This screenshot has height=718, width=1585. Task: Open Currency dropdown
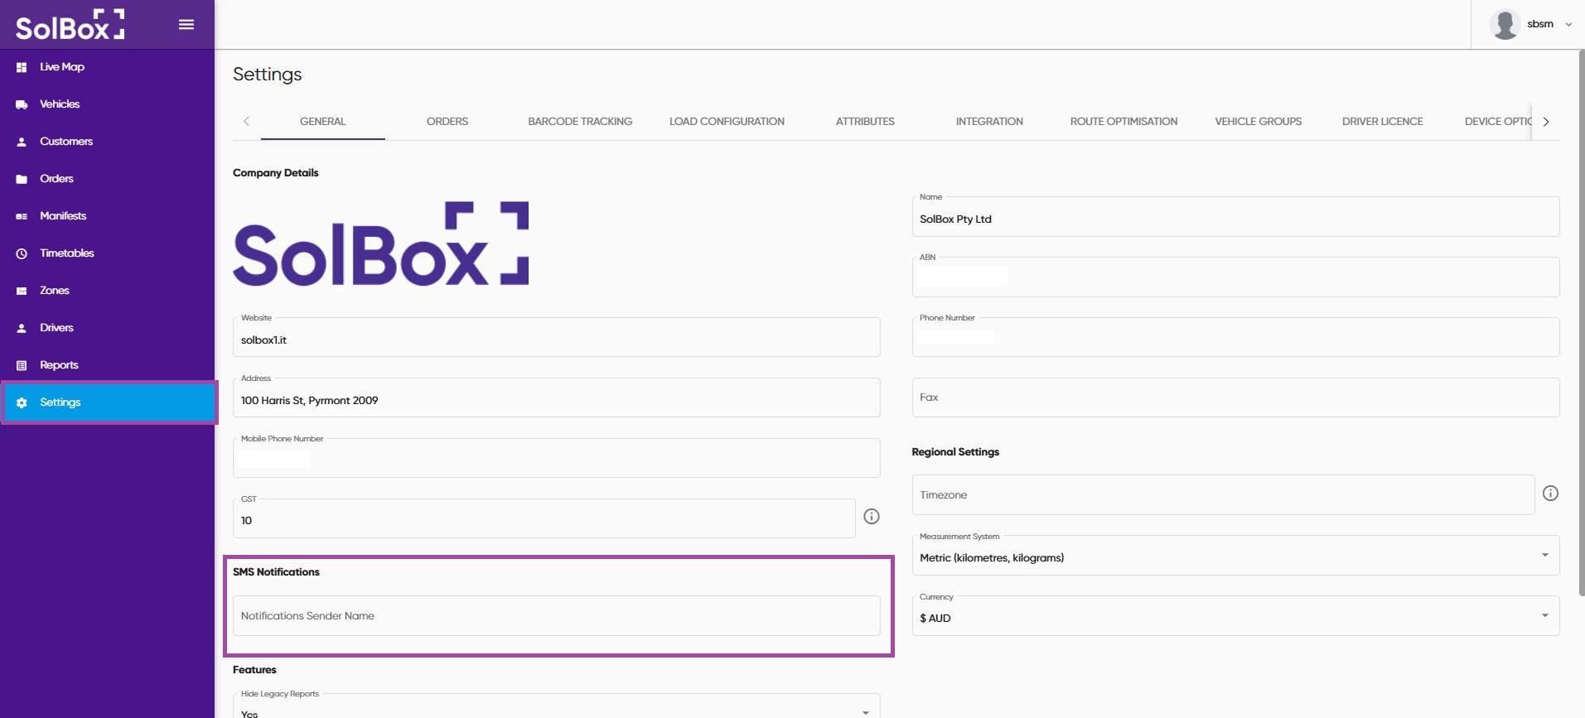tap(1235, 616)
